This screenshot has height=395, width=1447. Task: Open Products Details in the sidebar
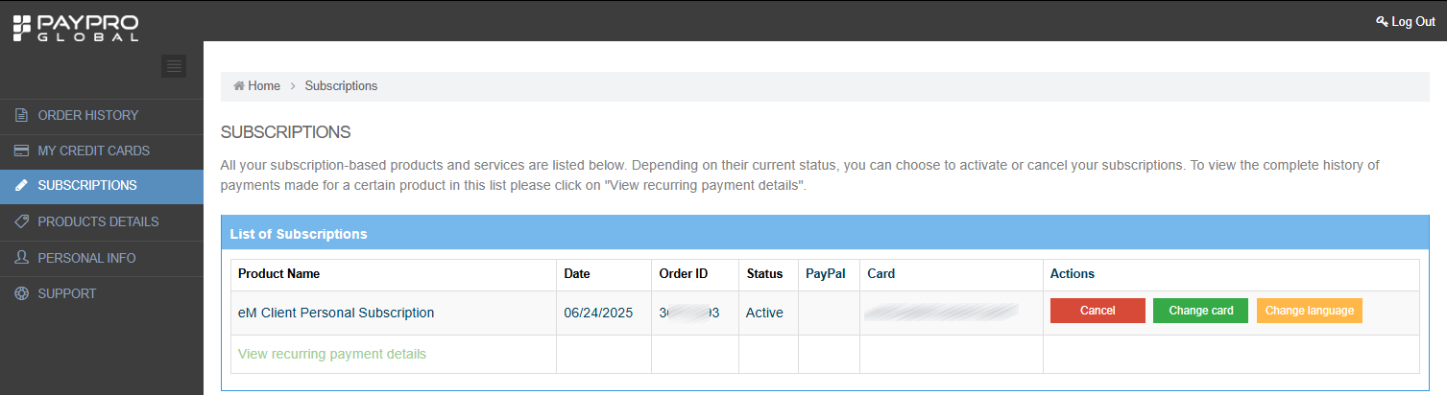coord(98,221)
